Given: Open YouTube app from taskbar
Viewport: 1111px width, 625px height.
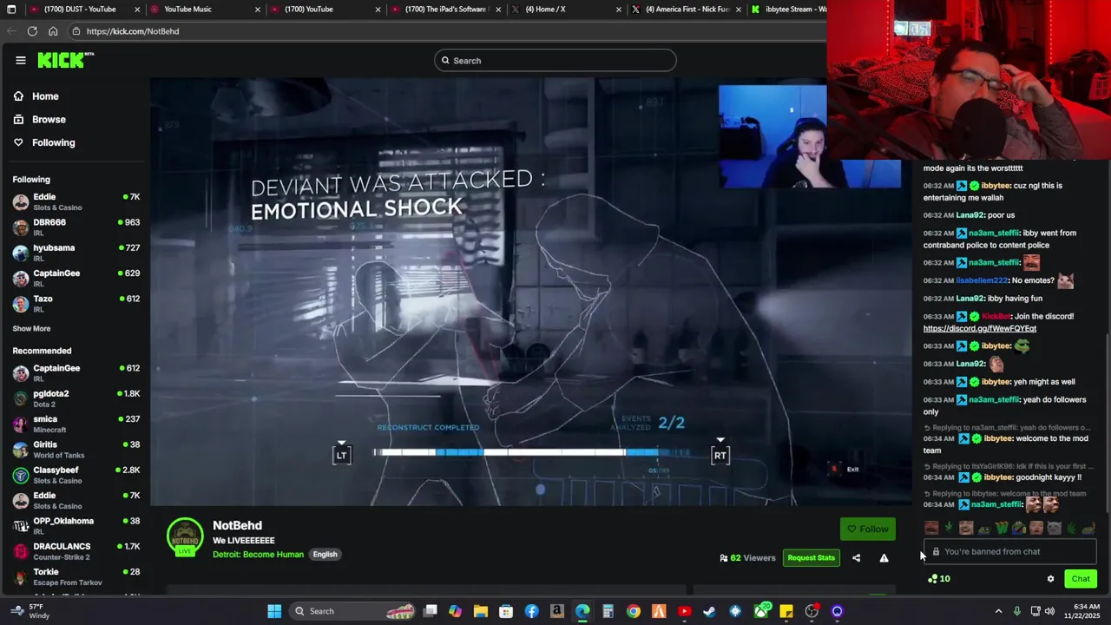Looking at the screenshot, I should [x=684, y=611].
